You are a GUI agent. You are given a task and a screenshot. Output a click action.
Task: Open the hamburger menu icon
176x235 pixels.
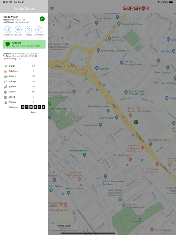tap(52, 9)
